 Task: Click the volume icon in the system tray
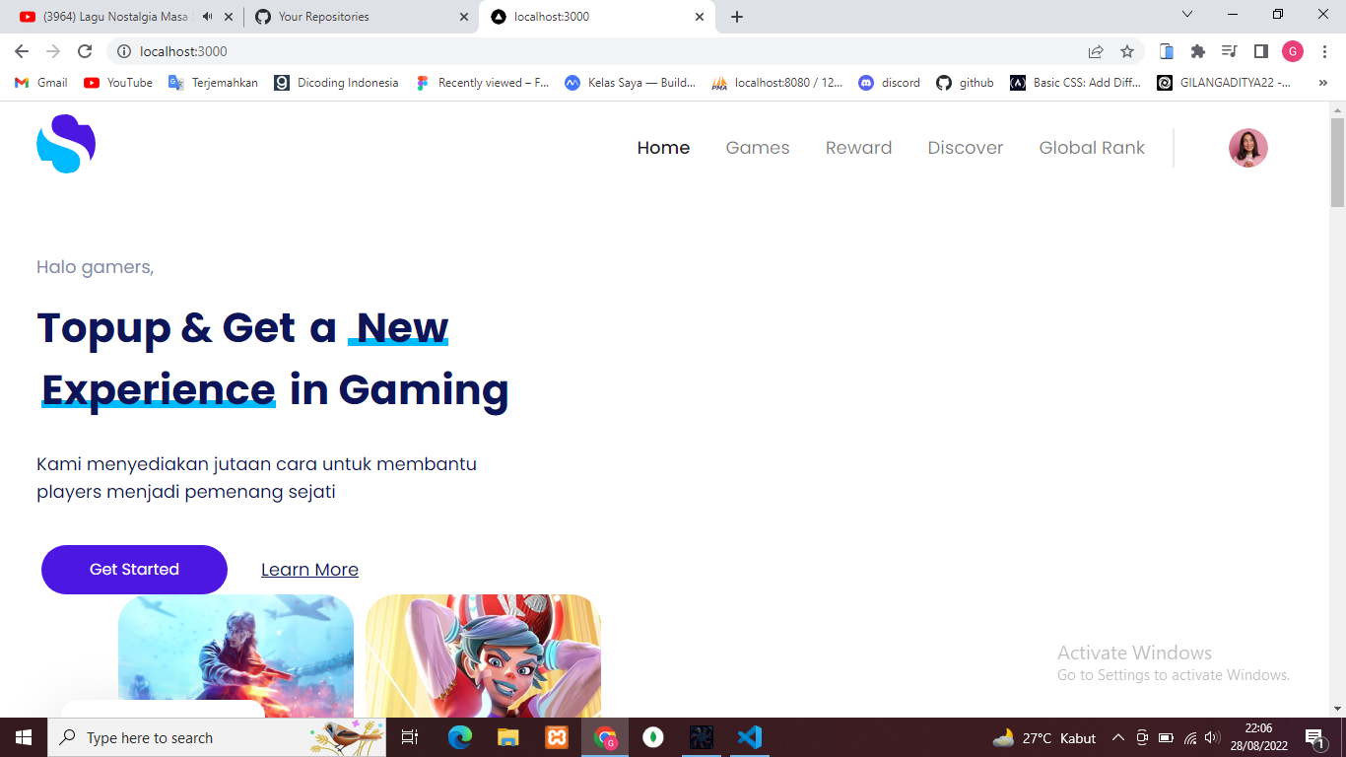tap(1211, 737)
